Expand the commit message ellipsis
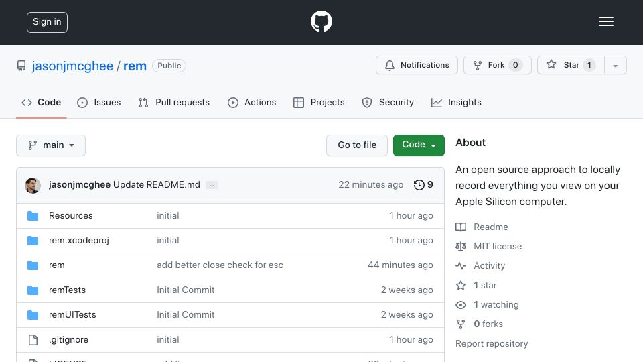Viewport: 643px width, 362px height. click(x=212, y=185)
